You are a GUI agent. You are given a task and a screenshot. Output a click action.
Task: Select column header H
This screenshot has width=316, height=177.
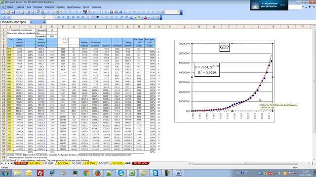(x=84, y=27)
